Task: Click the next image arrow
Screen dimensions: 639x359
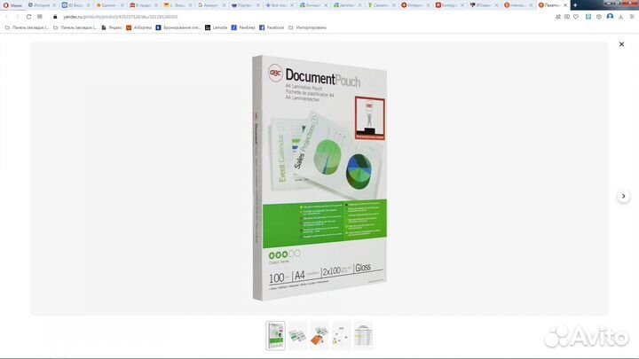Action: (x=623, y=196)
